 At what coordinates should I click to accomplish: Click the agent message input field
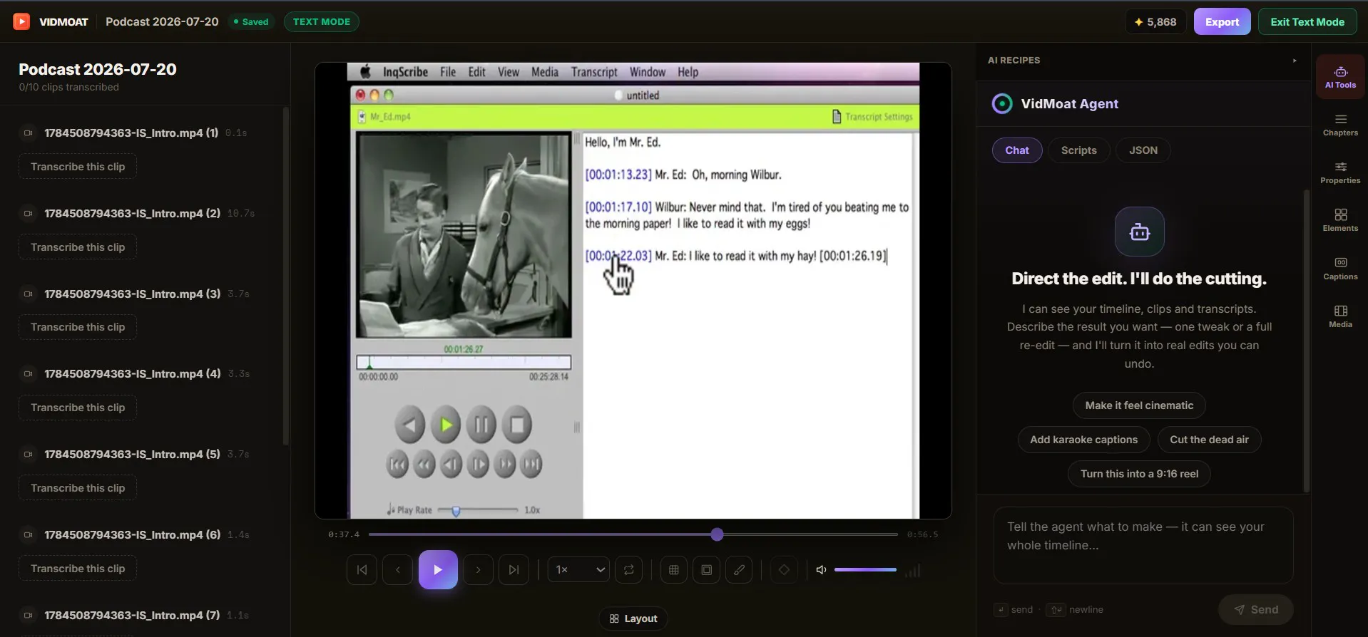pos(1143,545)
